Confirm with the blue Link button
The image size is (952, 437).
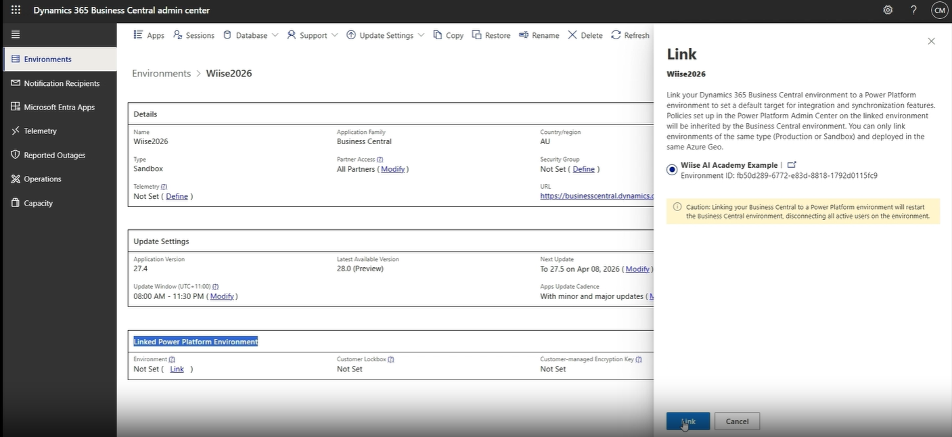pyautogui.click(x=687, y=421)
